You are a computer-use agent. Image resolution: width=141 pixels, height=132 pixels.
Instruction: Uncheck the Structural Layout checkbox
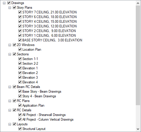pyautogui.click(x=20, y=129)
